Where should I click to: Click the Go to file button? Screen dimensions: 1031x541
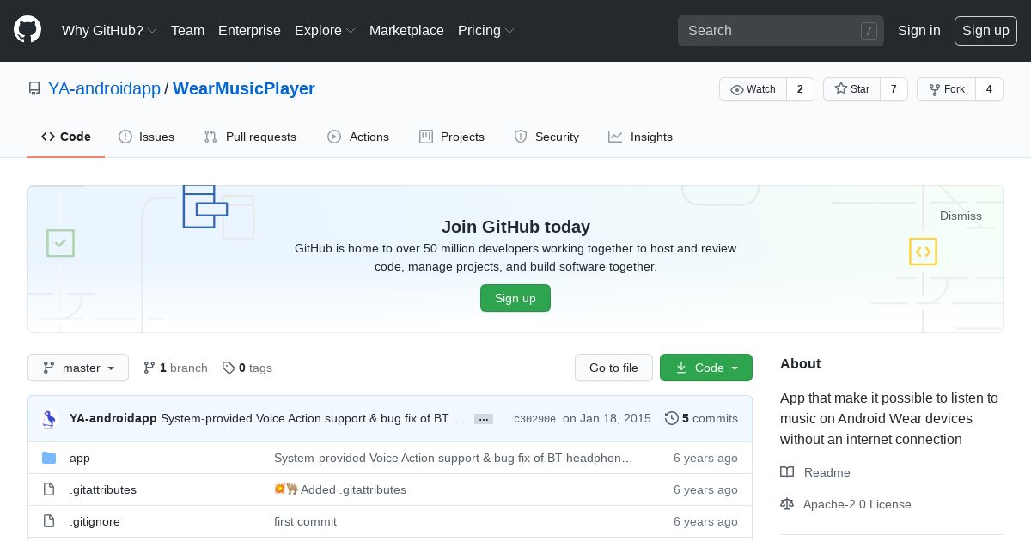click(613, 368)
